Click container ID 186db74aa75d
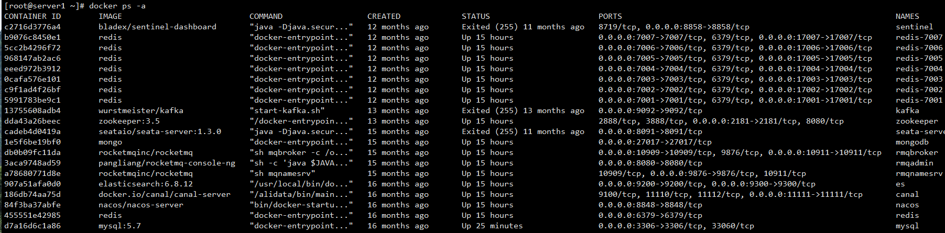The height and width of the screenshot is (233, 945). [32, 194]
